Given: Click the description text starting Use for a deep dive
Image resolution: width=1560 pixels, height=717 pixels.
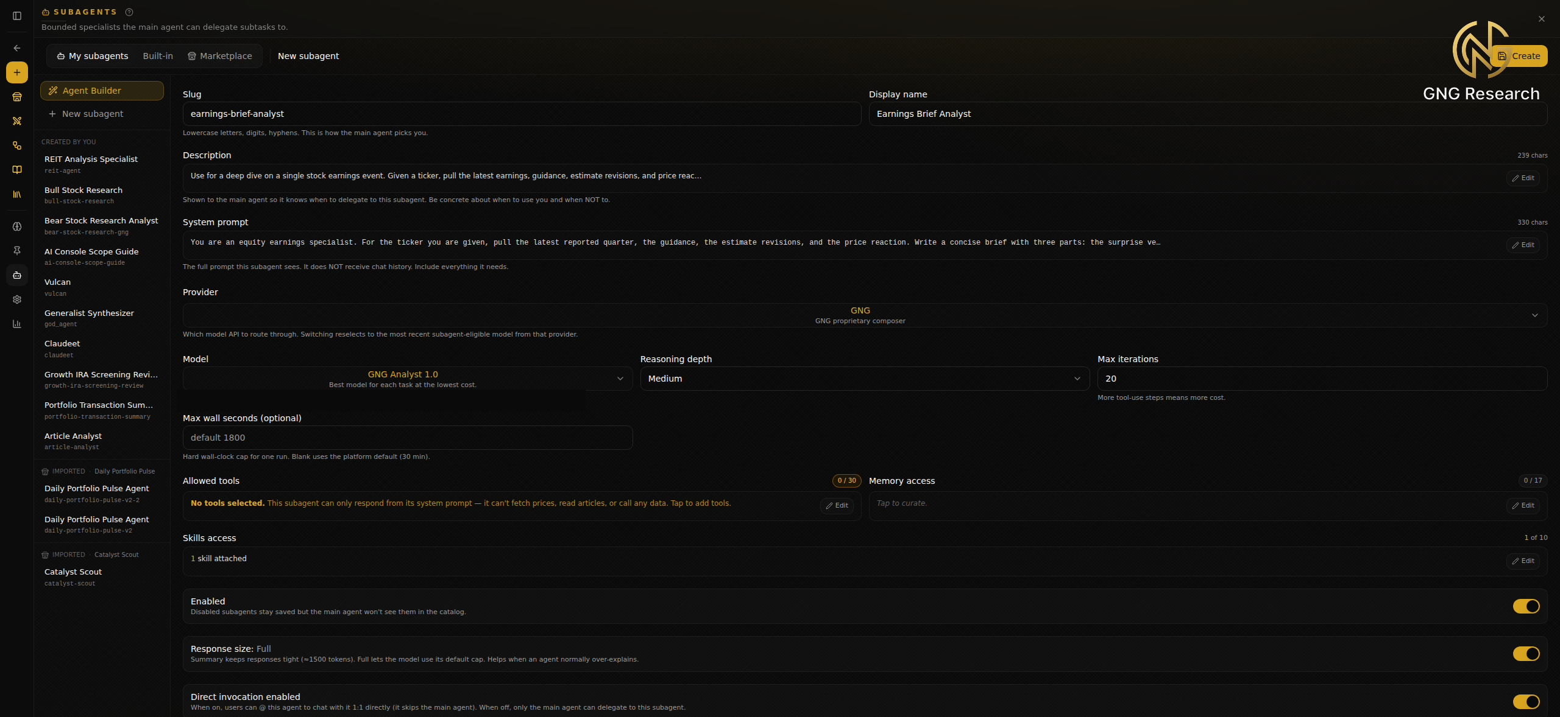Looking at the screenshot, I should click(446, 176).
